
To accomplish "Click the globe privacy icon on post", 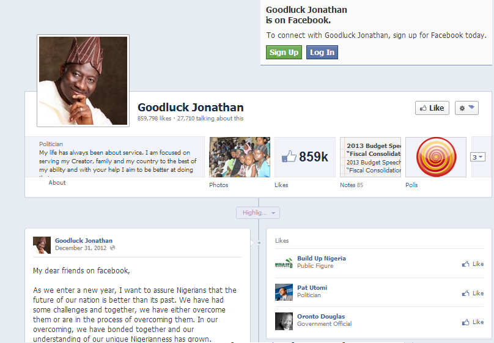I will click(x=112, y=248).
